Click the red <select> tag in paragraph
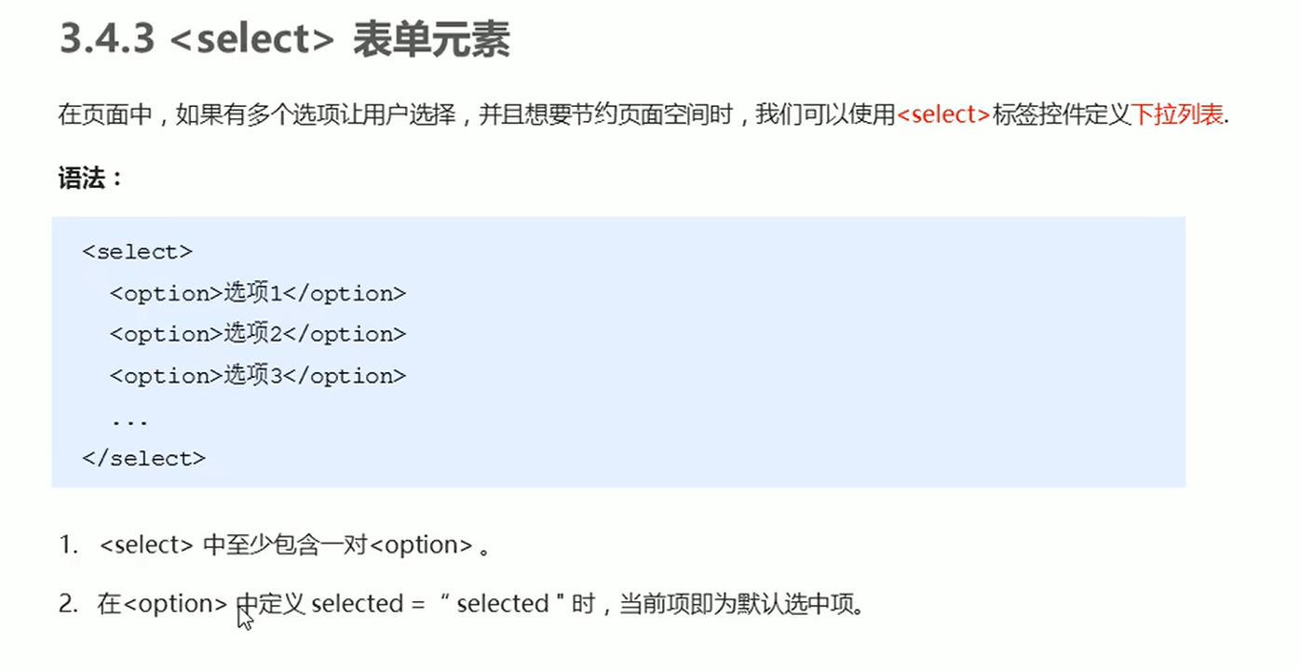1301x670 pixels. (x=943, y=115)
